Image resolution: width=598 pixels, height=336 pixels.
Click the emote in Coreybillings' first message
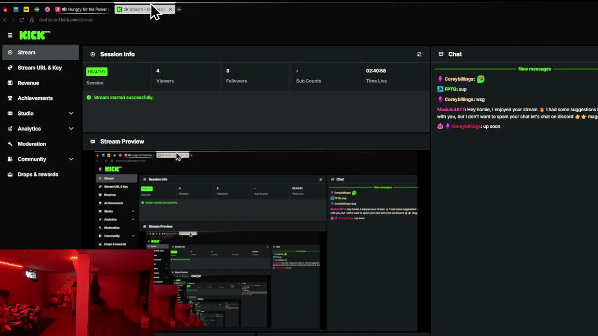pyautogui.click(x=481, y=79)
